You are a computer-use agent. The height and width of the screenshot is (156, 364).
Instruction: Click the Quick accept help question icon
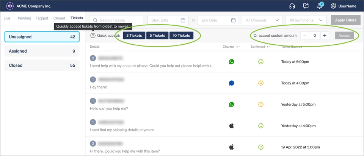click(x=93, y=36)
